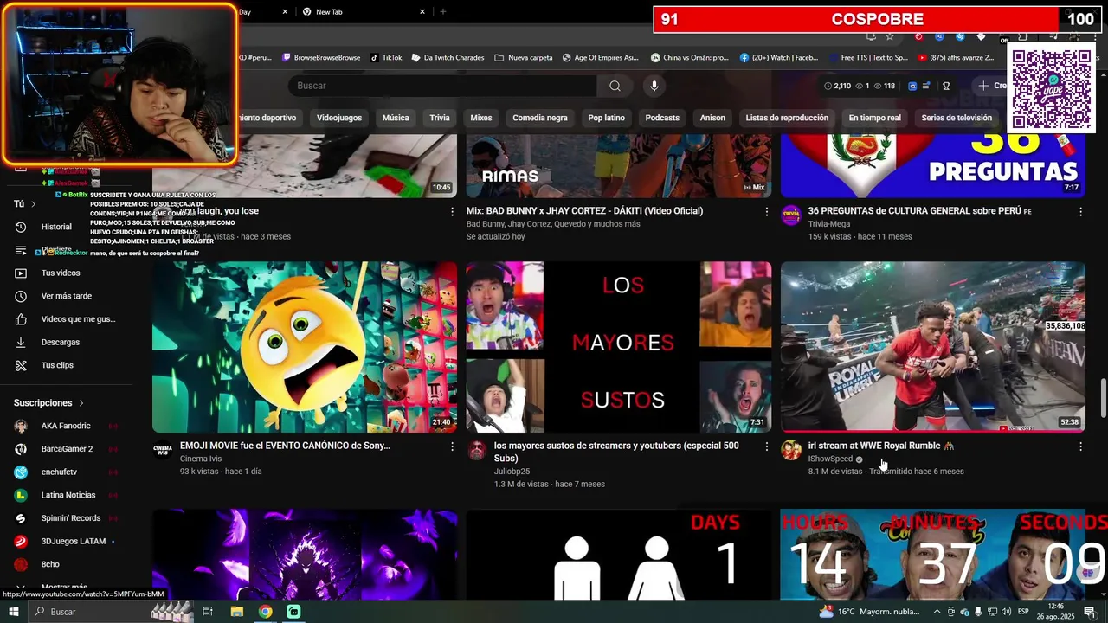
Task: Click the YouTube search magnifier button
Action: [x=615, y=86]
